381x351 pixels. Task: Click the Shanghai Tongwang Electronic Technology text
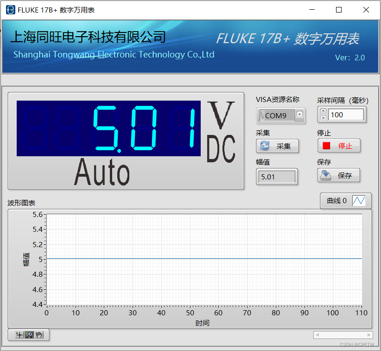(x=114, y=55)
